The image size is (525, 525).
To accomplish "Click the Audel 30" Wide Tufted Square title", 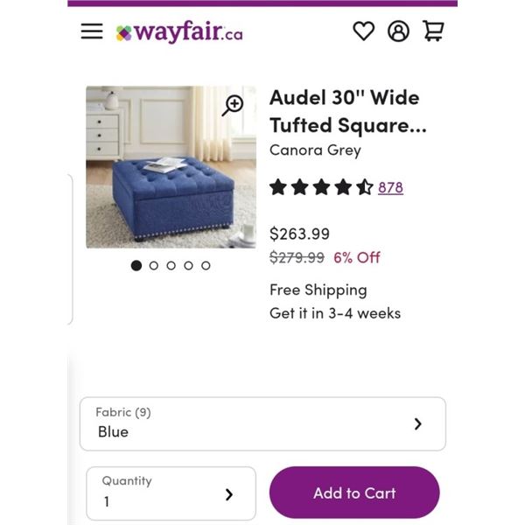I will pos(347,111).
